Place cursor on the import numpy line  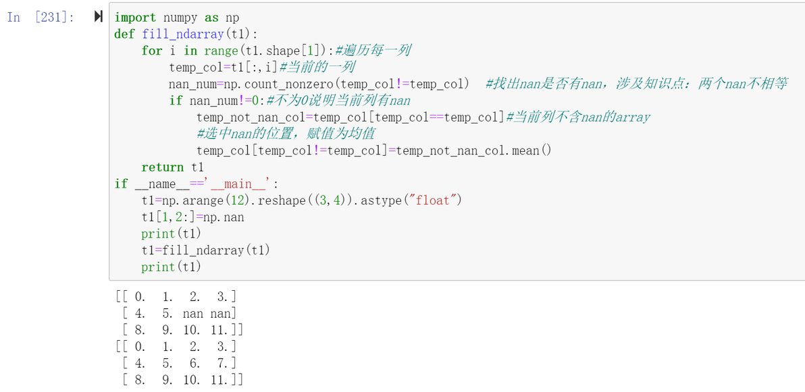177,18
